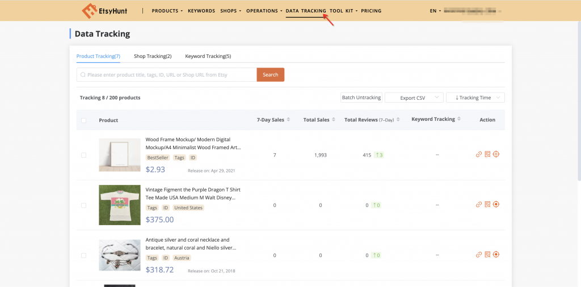The height and width of the screenshot is (287, 581).
Task: Open the details report icon for Wood Frame Mockup
Action: tap(487, 154)
